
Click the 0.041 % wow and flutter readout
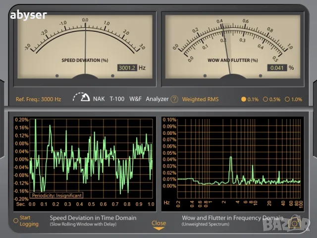pyautogui.click(x=277, y=68)
